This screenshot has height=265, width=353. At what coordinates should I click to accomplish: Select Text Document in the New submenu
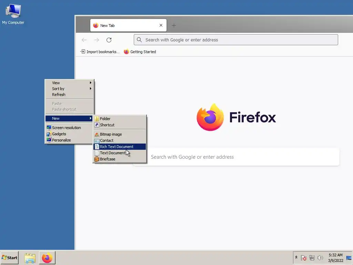pyautogui.click(x=120, y=153)
